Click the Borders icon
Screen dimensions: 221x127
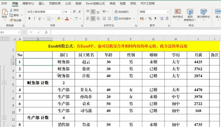coord(49,18)
